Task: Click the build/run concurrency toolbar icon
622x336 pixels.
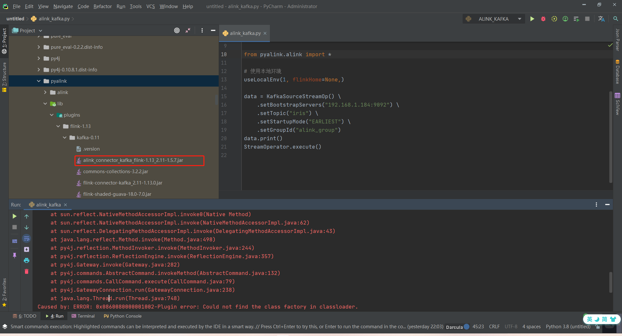Action: 576,19
